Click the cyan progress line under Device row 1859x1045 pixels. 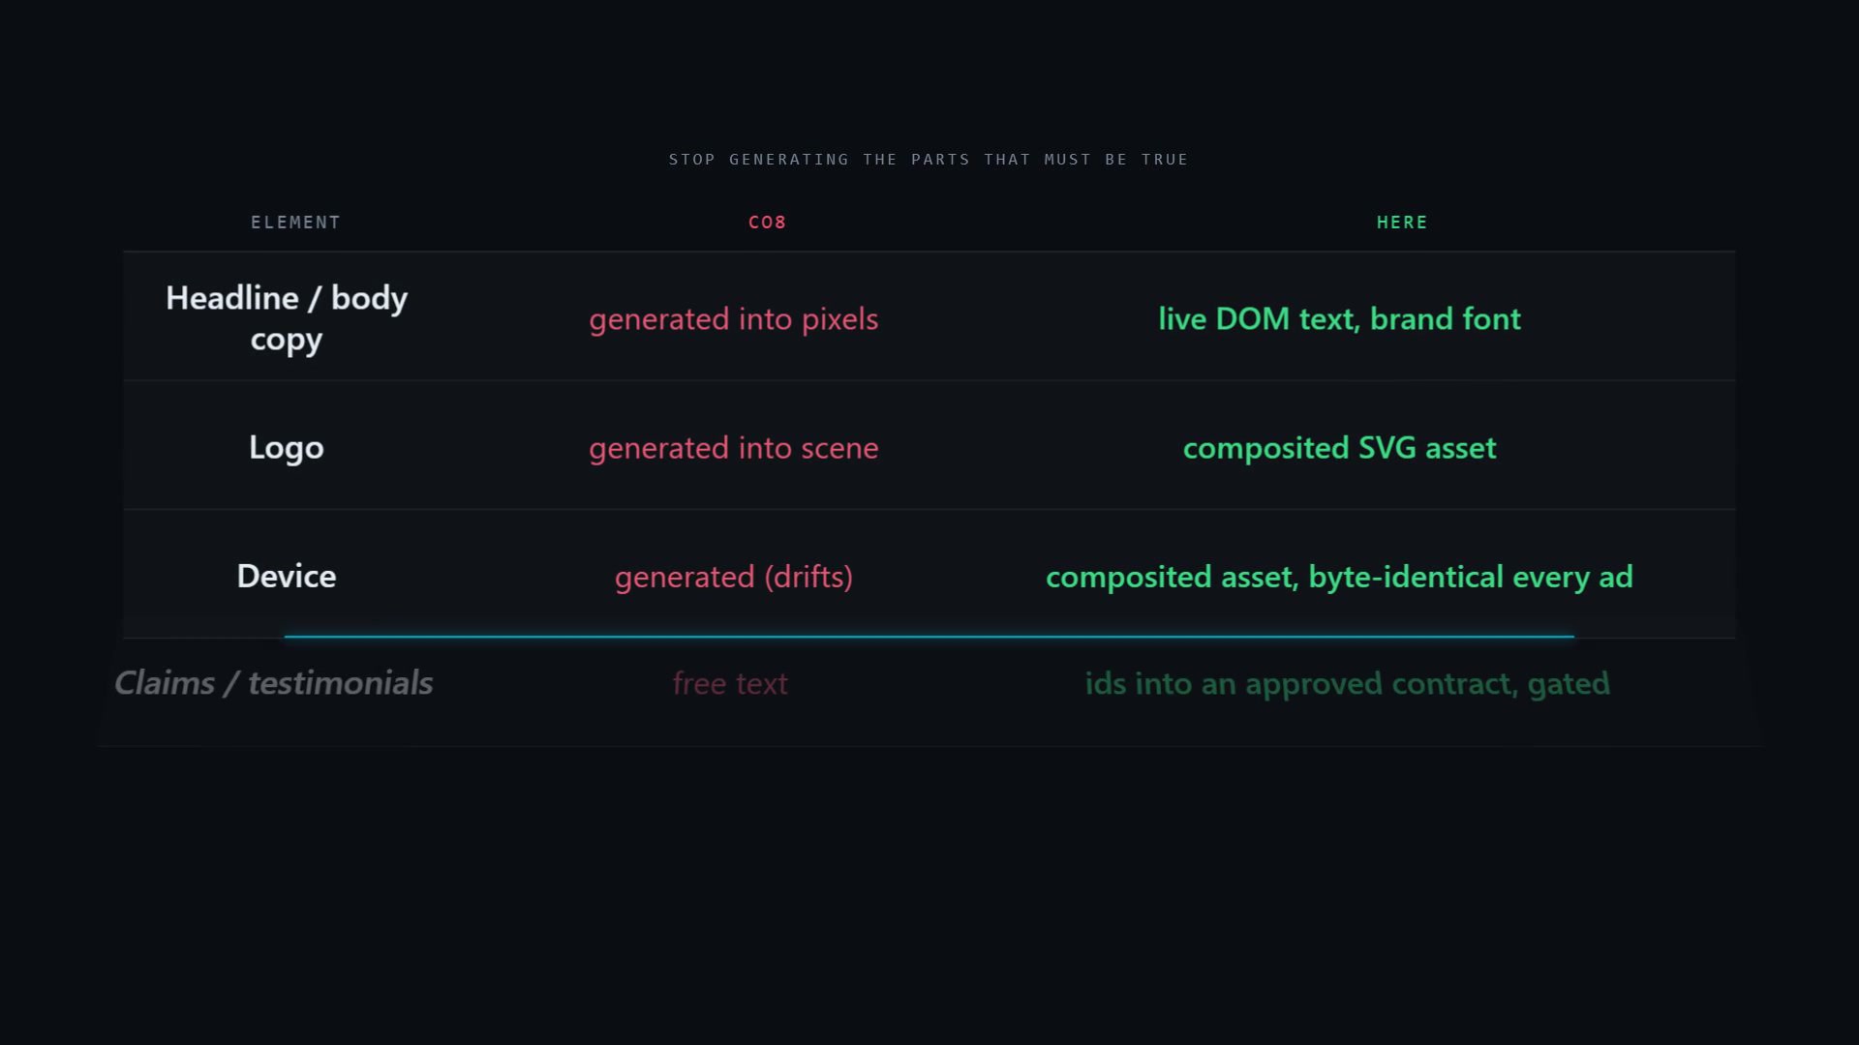[x=929, y=637]
